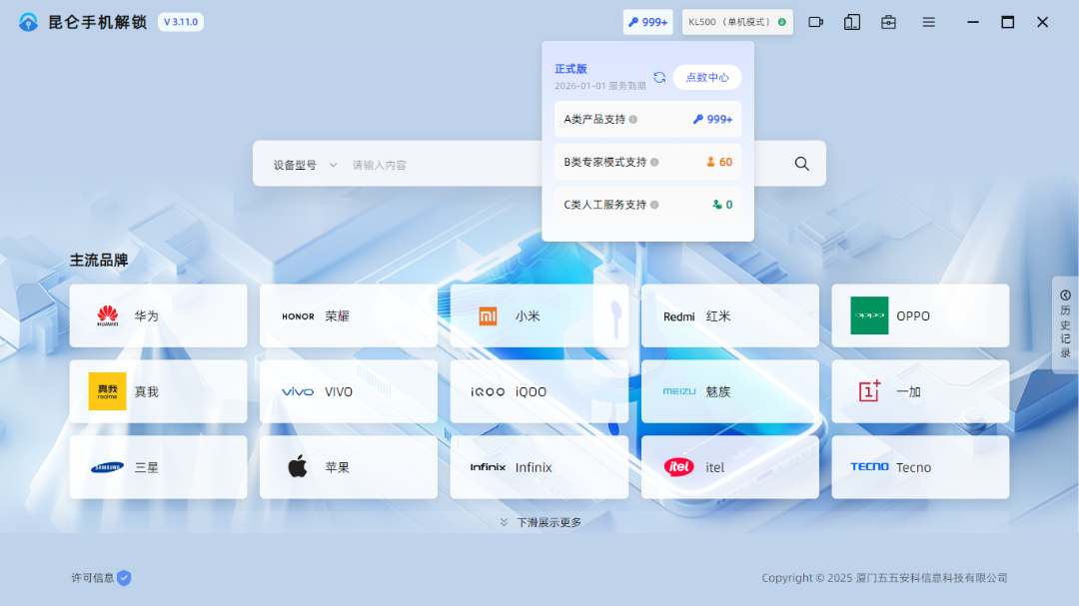Click the 许可信息 license info link
The image size is (1079, 606).
[x=101, y=578]
